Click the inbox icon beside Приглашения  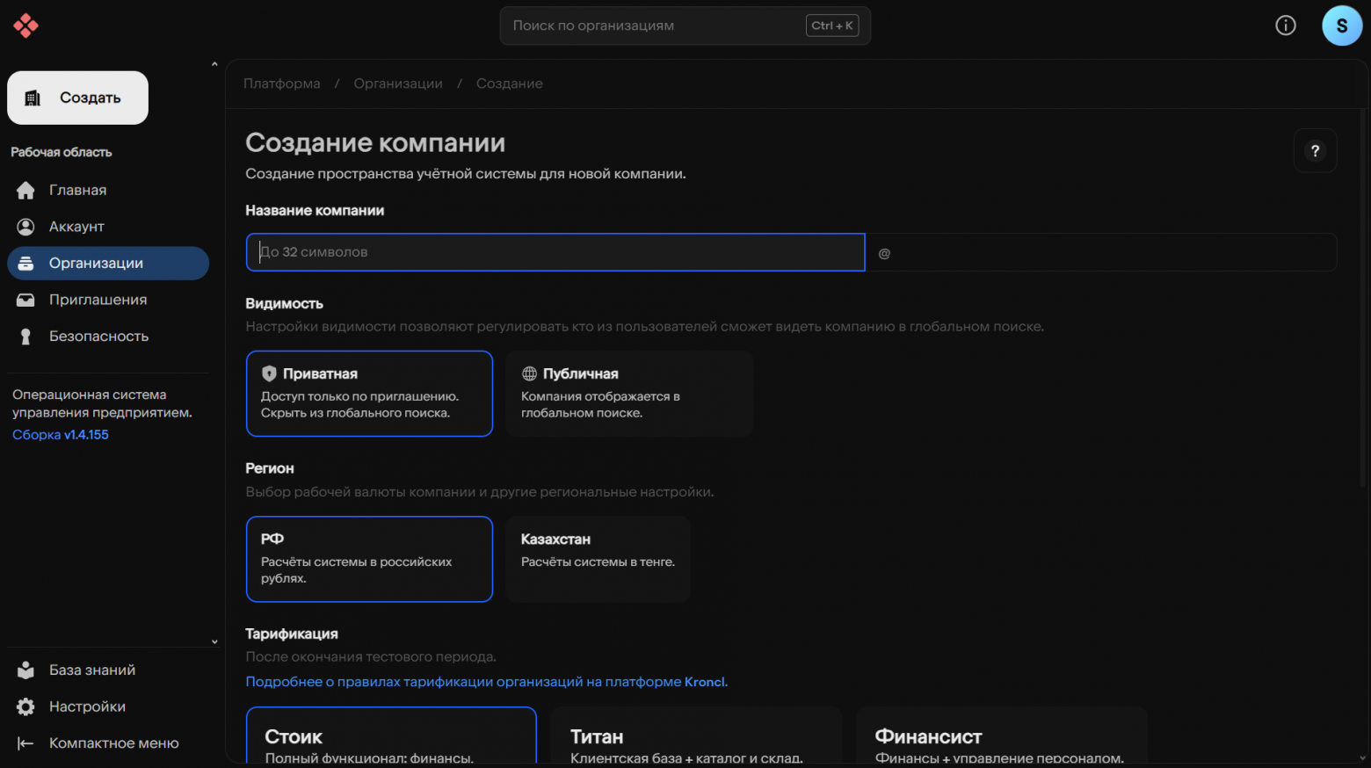coord(25,300)
